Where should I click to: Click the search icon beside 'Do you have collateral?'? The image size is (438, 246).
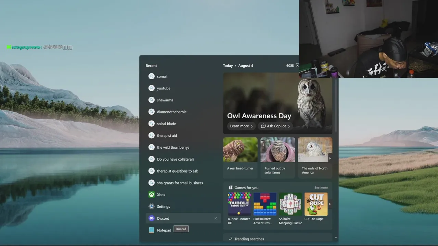tap(151, 159)
